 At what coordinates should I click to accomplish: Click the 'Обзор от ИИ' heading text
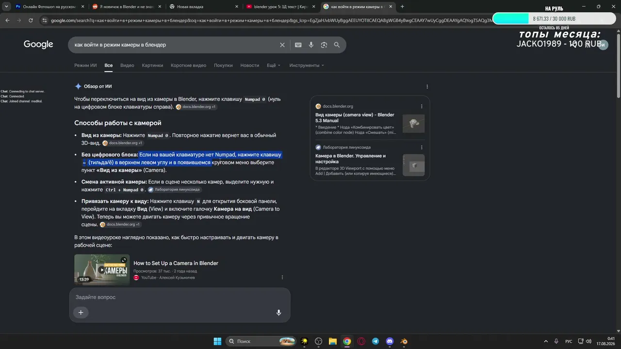pyautogui.click(x=98, y=87)
